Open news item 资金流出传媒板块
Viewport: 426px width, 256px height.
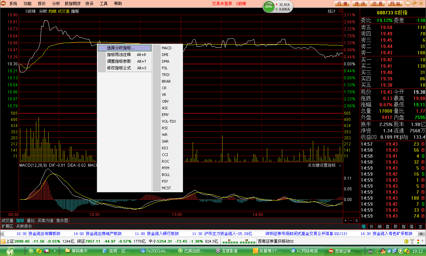tap(44, 234)
